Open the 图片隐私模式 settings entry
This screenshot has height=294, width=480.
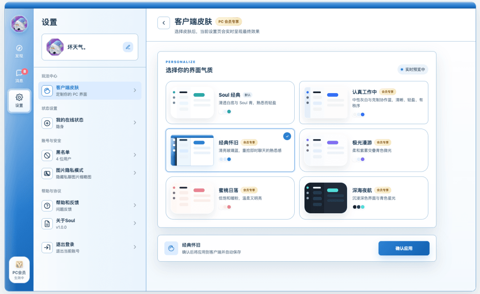click(x=90, y=173)
